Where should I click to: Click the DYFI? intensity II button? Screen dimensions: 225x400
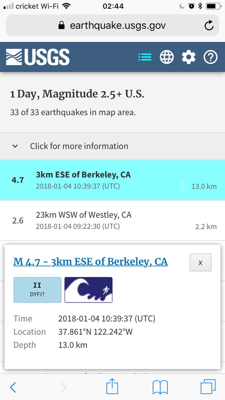(x=37, y=290)
